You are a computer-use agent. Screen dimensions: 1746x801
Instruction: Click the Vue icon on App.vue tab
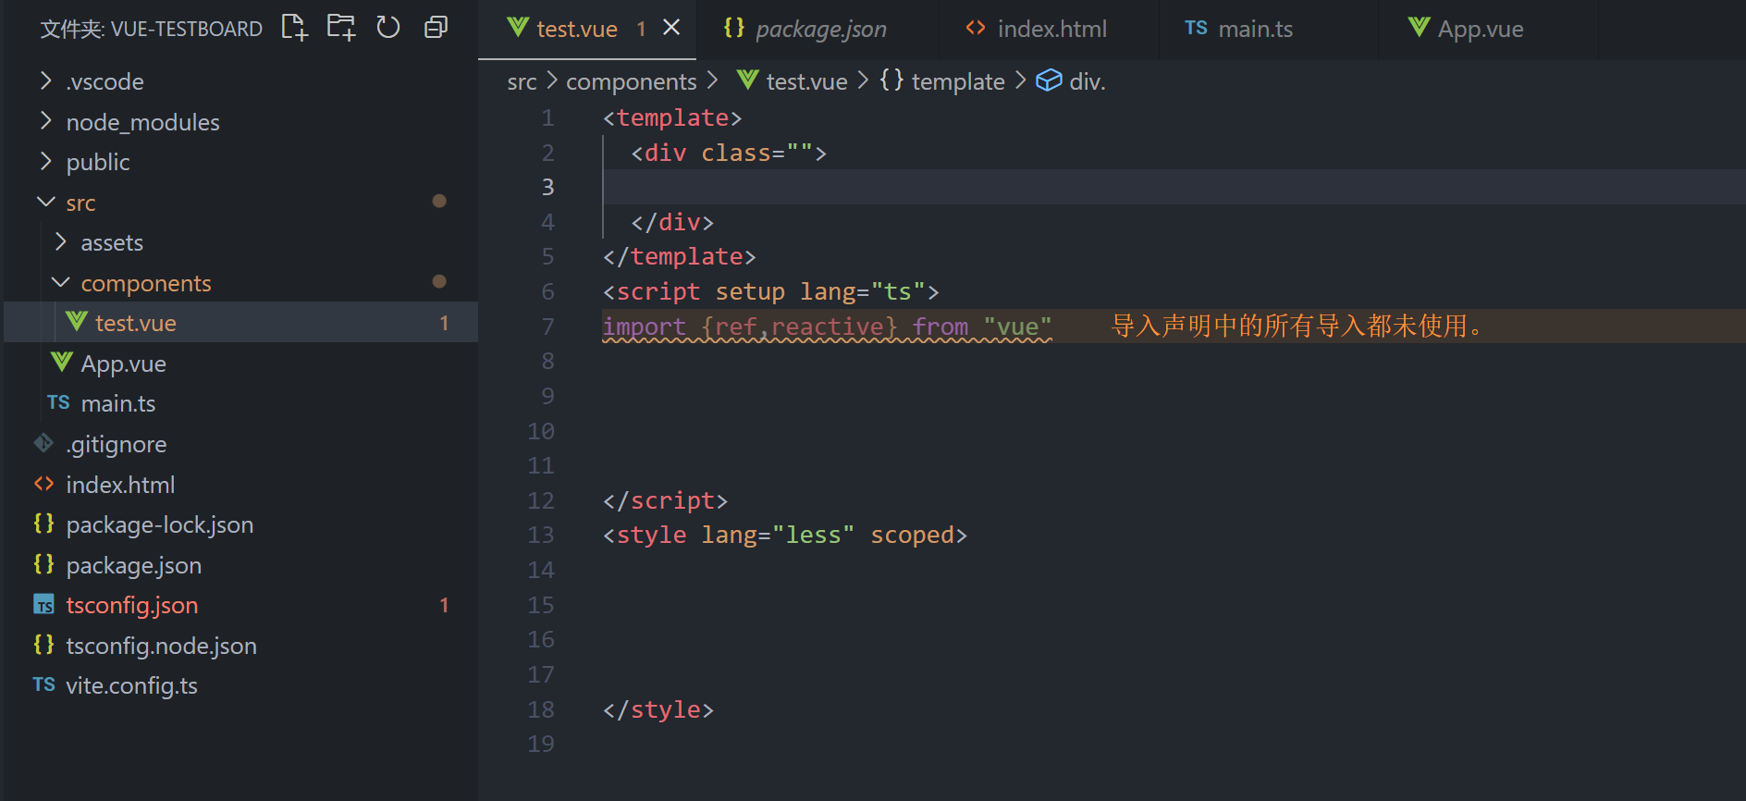[1419, 27]
